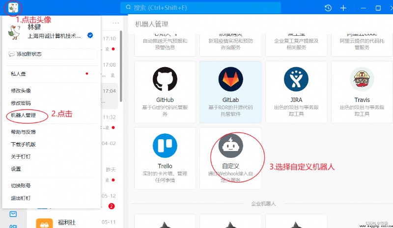393x228 pixels.
Task: Choose the 自定义 custom webhook robot
Action: (x=230, y=158)
